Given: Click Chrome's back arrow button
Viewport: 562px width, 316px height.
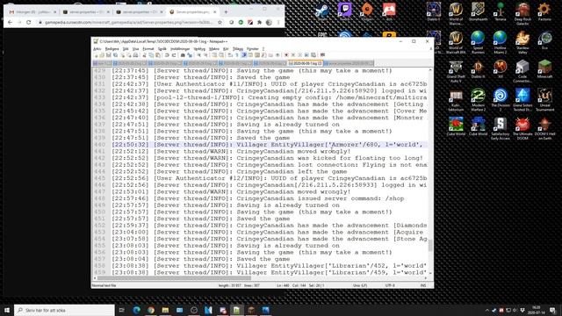Looking at the screenshot, I should coord(10,22).
